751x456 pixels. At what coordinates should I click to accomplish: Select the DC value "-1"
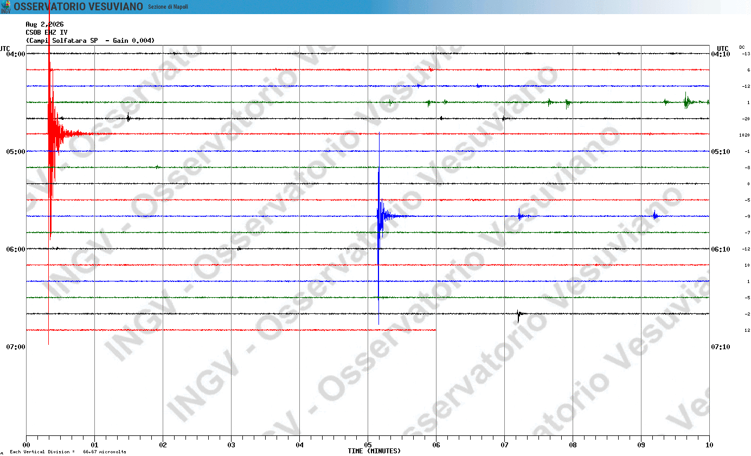point(747,151)
